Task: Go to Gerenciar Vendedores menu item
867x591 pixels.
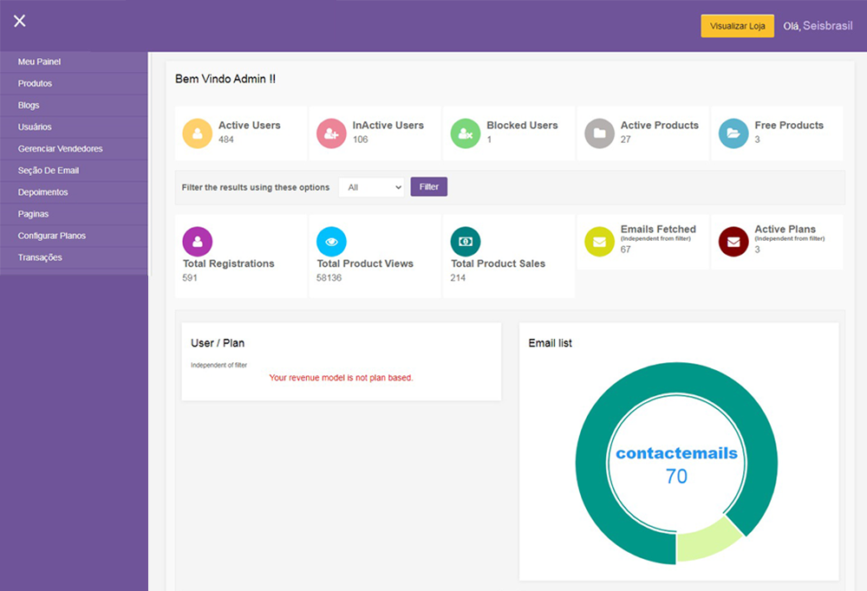Action: 60,149
